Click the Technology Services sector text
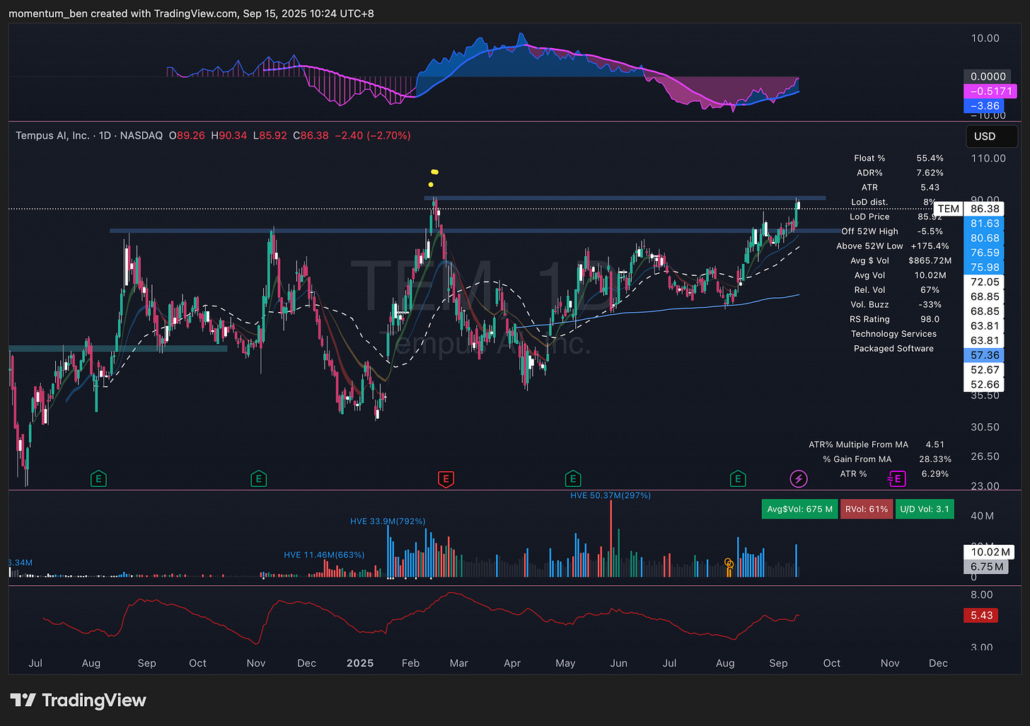The height and width of the screenshot is (726, 1030). click(893, 334)
